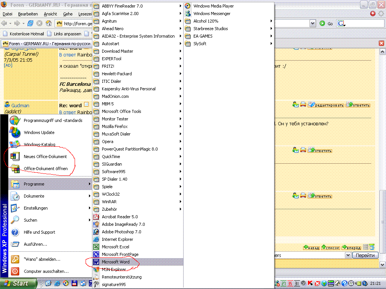Launch Microsoft Excel from the programs list
This screenshot has width=386, height=289.
(138, 247)
